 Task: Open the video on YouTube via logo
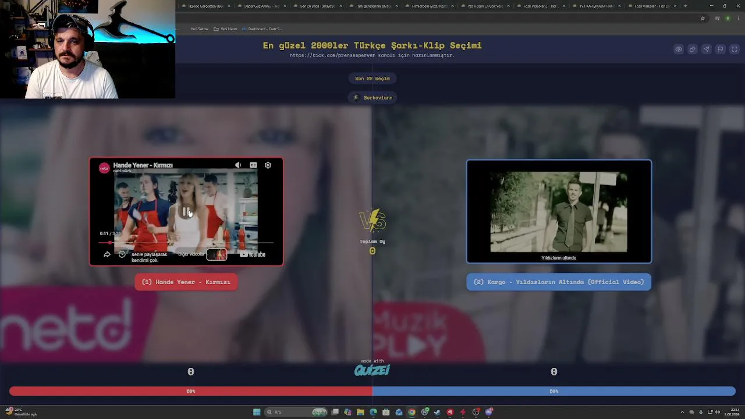pos(253,254)
